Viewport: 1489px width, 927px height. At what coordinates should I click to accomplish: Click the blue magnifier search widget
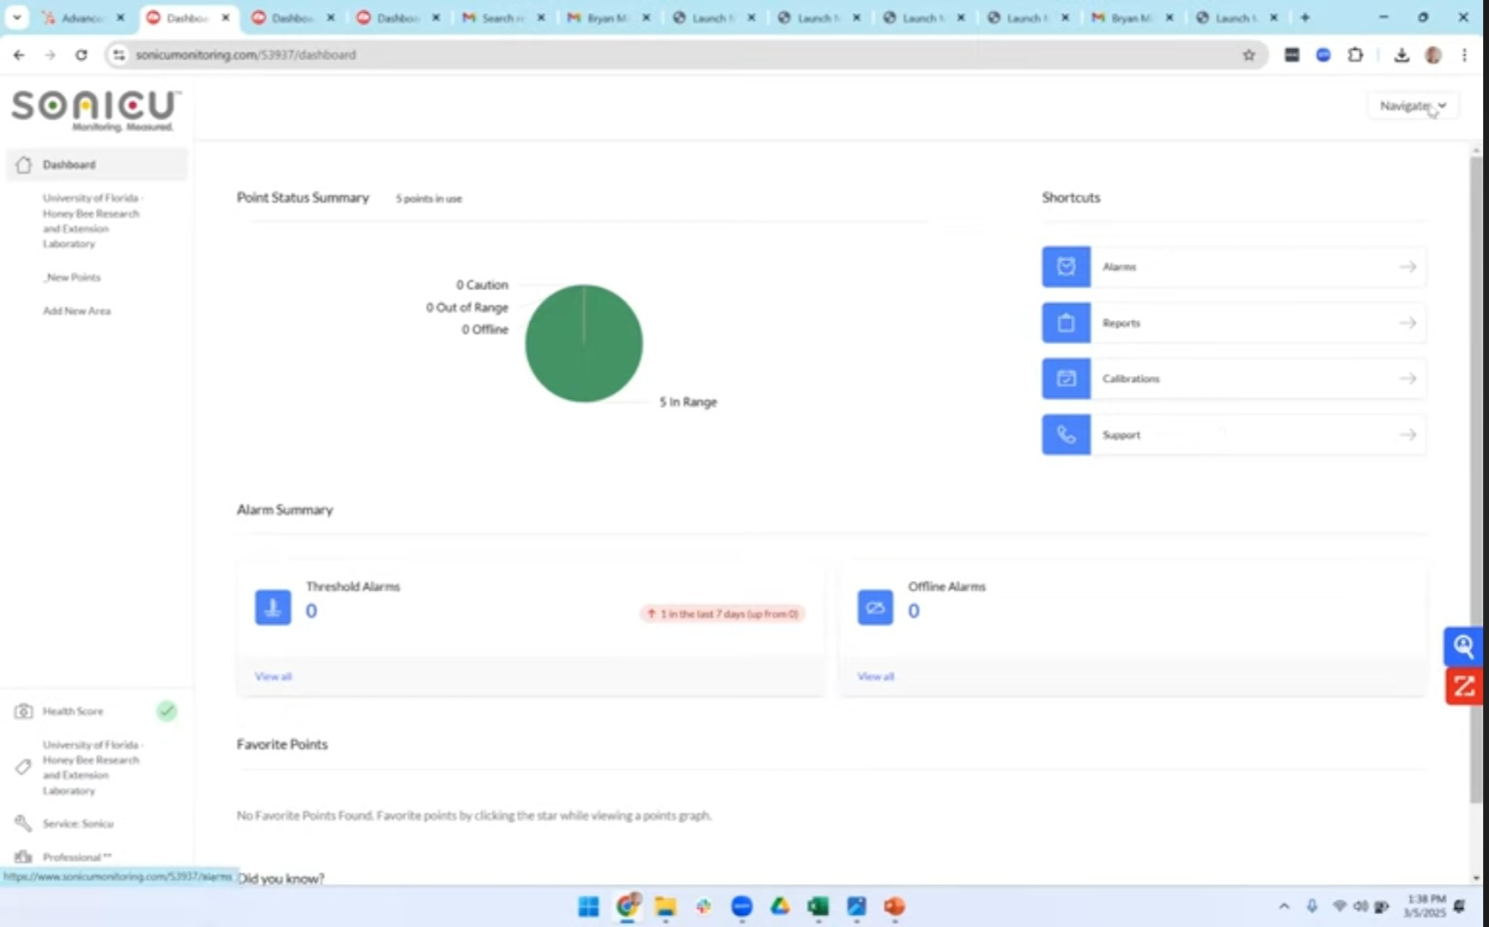[1463, 646]
